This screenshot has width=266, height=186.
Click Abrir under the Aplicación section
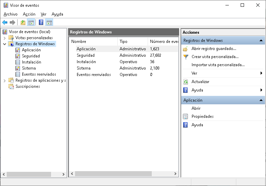(196, 108)
